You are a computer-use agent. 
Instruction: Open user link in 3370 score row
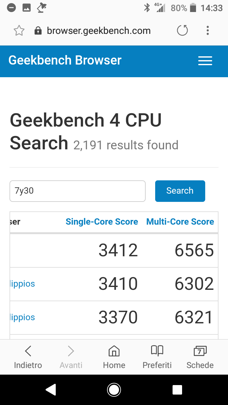(x=22, y=317)
